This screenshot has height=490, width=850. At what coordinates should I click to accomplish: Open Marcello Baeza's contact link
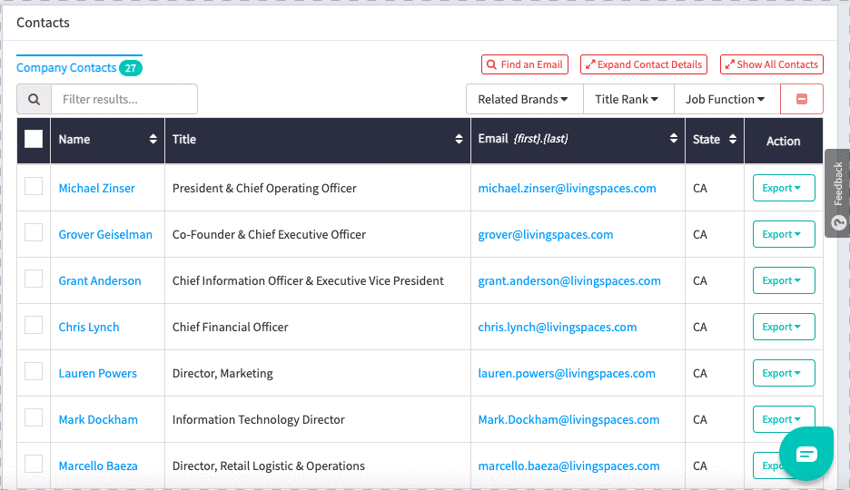(98, 466)
